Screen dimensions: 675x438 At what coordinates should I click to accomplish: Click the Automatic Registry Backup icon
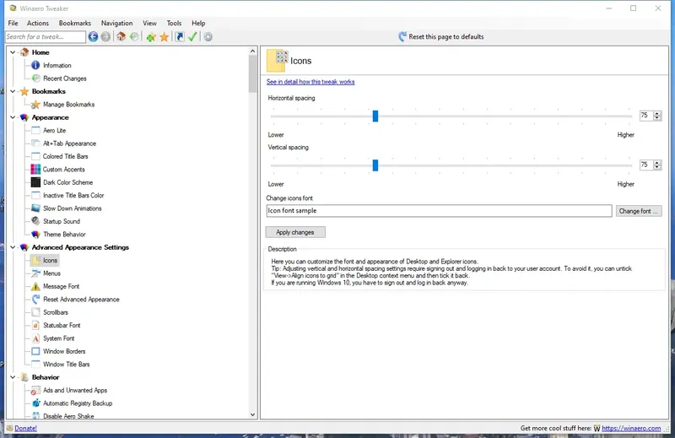click(35, 403)
